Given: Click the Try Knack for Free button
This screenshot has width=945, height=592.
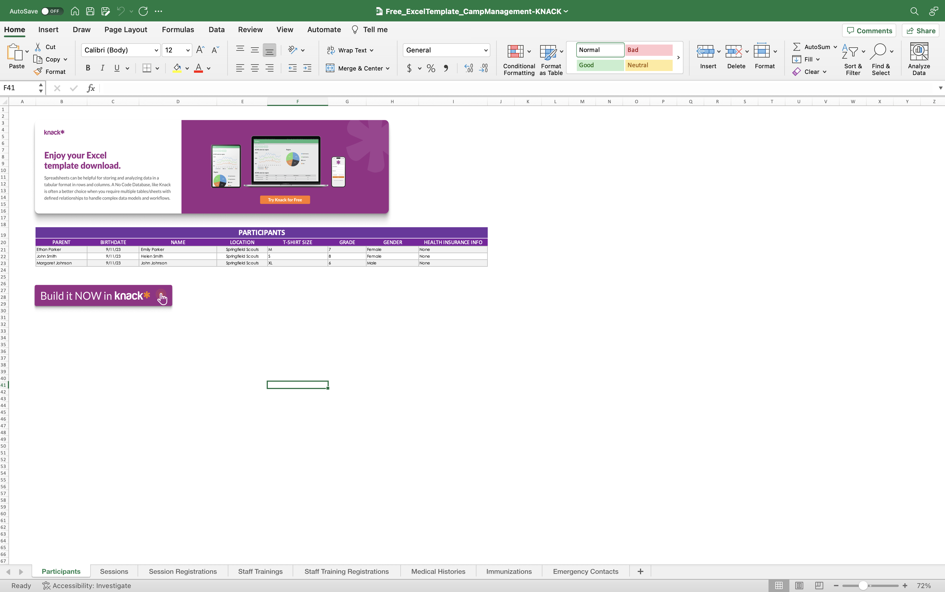Looking at the screenshot, I should point(284,200).
